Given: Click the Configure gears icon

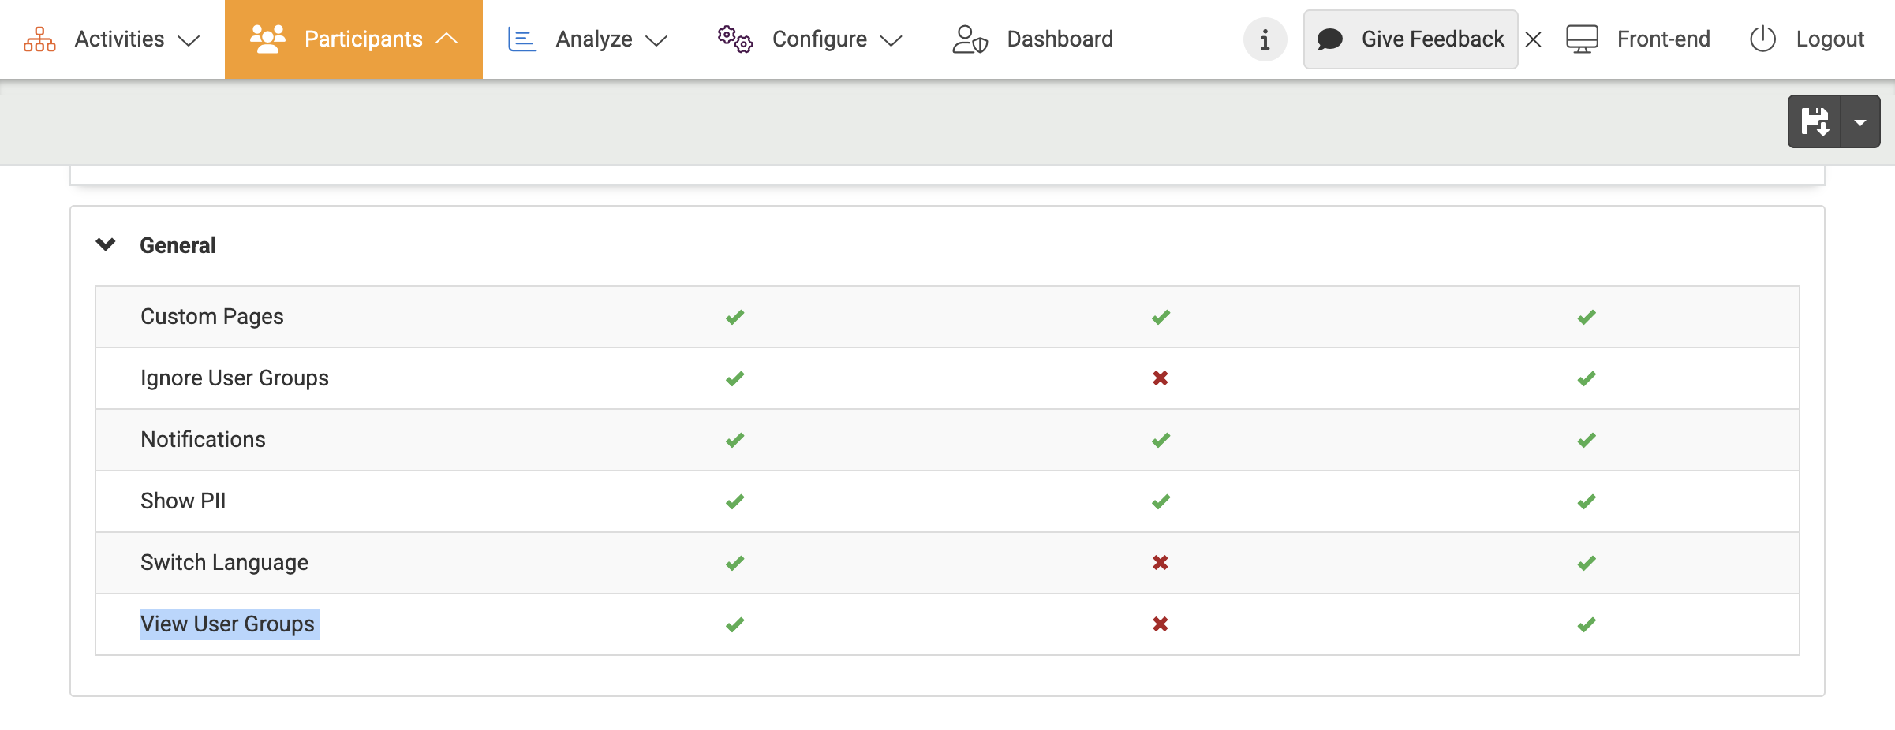Looking at the screenshot, I should point(734,39).
